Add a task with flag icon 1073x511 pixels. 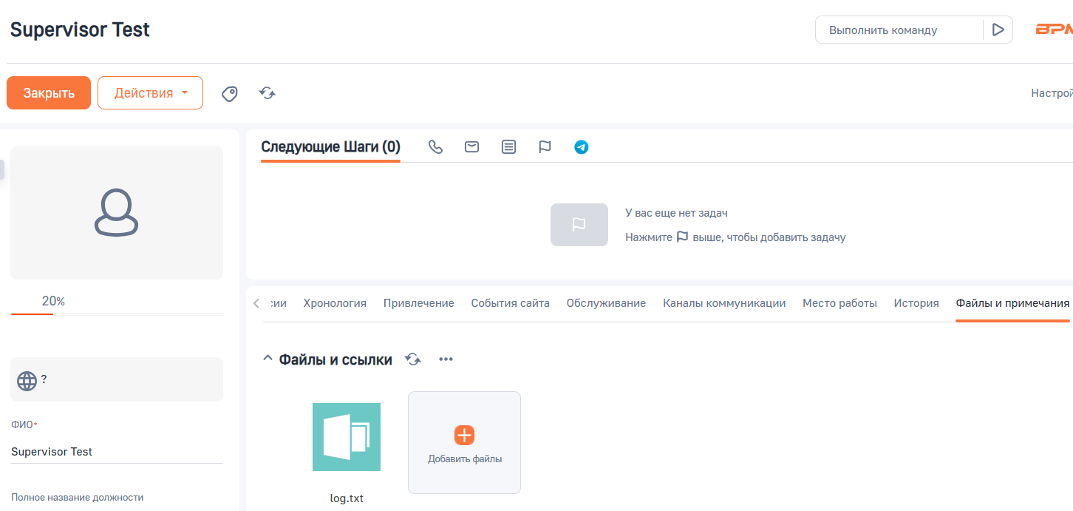tap(545, 147)
